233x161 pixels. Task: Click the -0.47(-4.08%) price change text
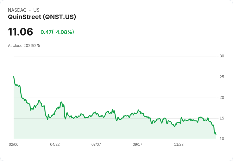coord(56,32)
